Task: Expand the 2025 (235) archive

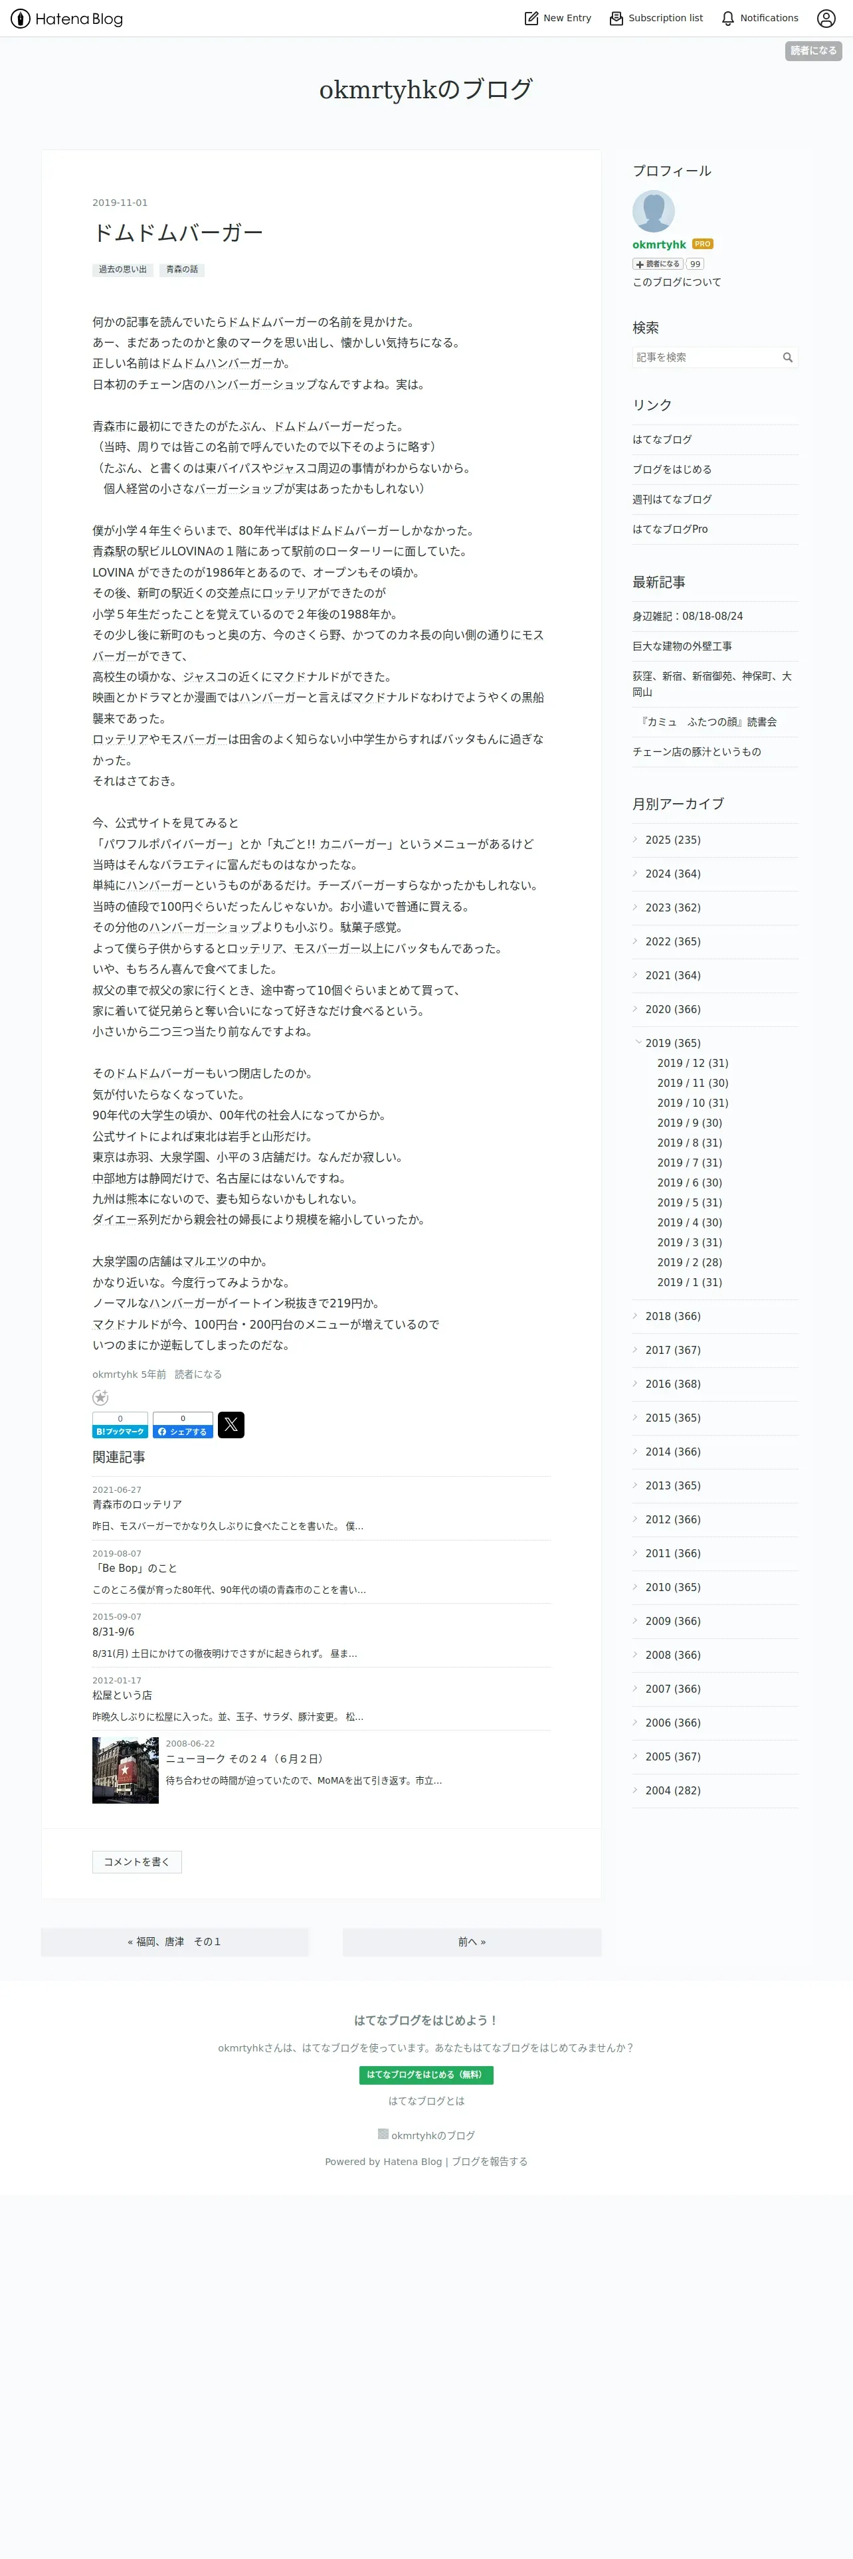Action: point(636,840)
